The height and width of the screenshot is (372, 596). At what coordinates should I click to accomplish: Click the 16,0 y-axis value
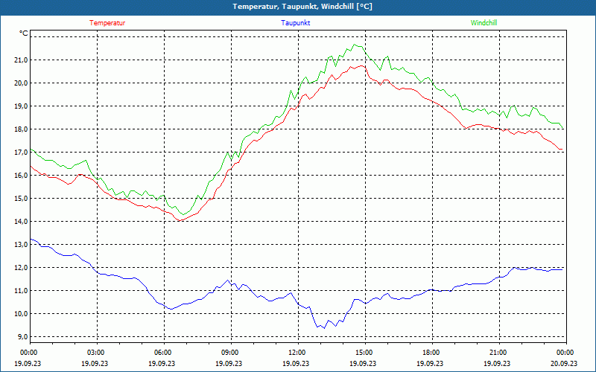(x=22, y=176)
